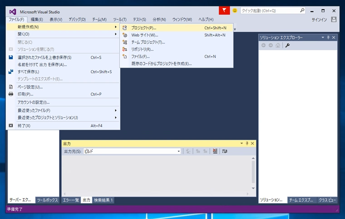This screenshot has width=345, height=219.
Task: Click the red notifications flag icon
Action: point(224,10)
